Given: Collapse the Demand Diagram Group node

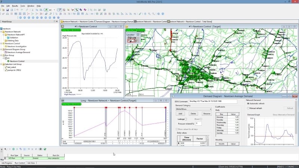Looking at the screenshot, I should click(1, 49).
